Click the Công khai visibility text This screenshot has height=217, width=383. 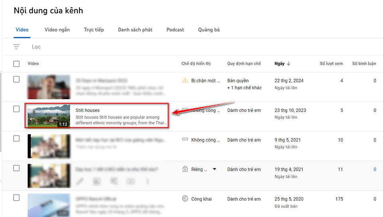pyautogui.click(x=201, y=199)
